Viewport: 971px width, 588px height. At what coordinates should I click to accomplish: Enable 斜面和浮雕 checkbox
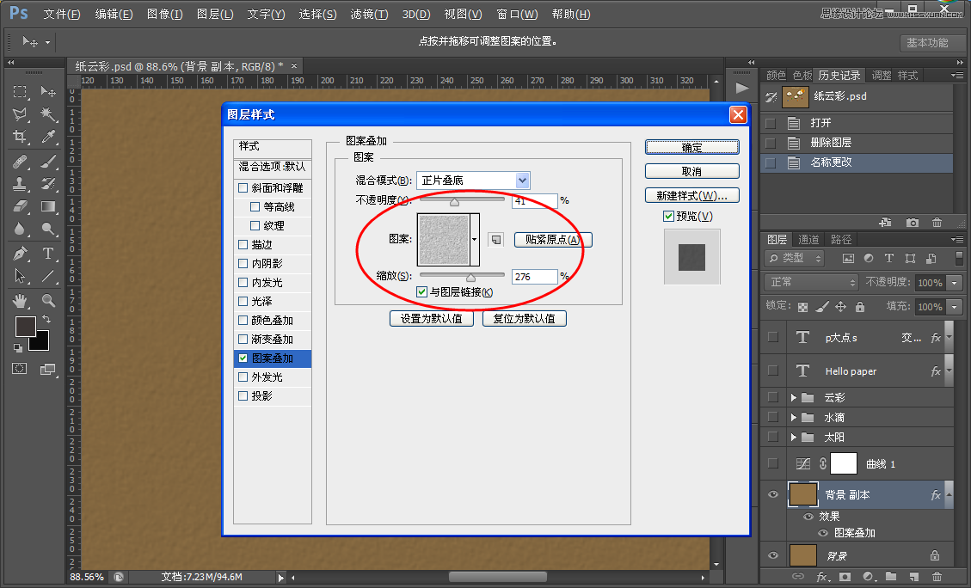243,187
